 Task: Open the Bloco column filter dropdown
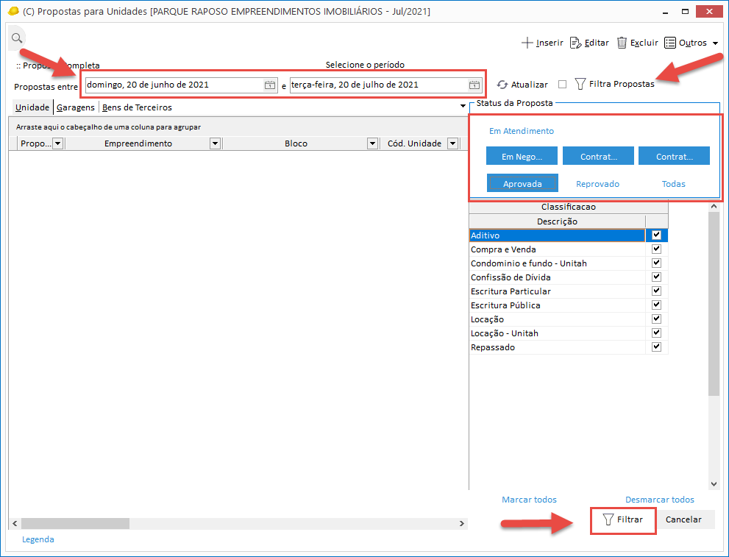pyautogui.click(x=372, y=143)
